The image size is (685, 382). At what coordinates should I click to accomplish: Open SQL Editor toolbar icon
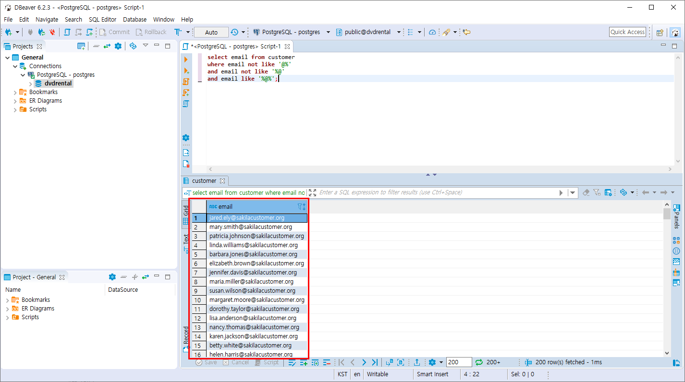click(x=67, y=32)
